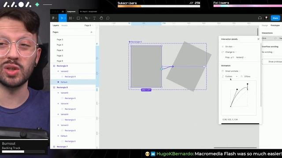Image resolution: width=282 pixels, height=158 pixels.
Task: Select the Rectangle shape tool
Action: (x=78, y=18)
